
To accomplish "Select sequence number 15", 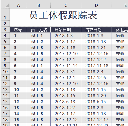I will click(18, 120).
